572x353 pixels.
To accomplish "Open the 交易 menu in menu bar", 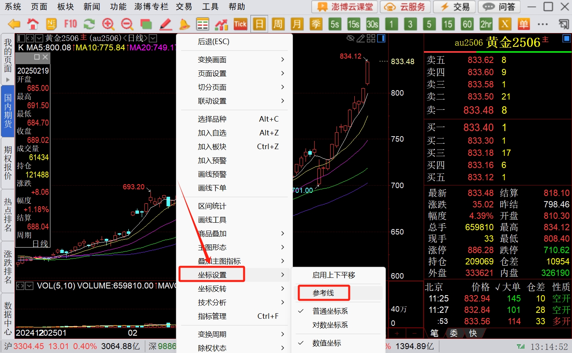I will pos(184,7).
